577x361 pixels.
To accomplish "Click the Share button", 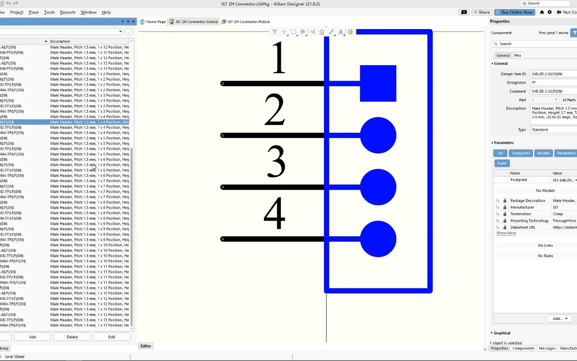I will [481, 12].
